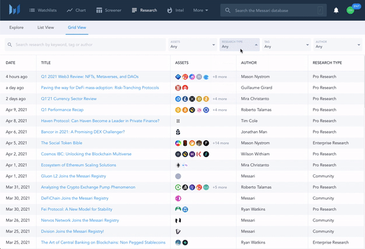Screen dimensions: 365x249
Task: Open the Chart page
Action: click(76, 10)
